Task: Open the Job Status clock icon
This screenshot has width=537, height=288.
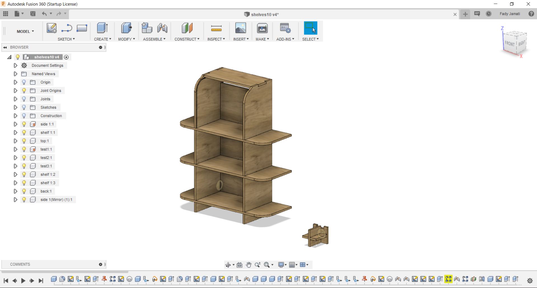Action: tap(489, 14)
